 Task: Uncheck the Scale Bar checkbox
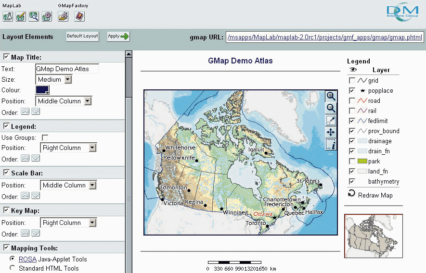6,173
